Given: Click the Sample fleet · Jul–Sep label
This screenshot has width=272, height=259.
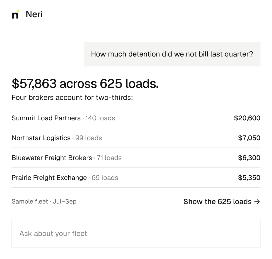Looking at the screenshot, I should [44, 202].
